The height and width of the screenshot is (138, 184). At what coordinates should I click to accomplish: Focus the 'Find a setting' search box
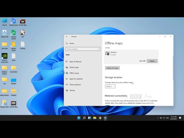click(83, 49)
